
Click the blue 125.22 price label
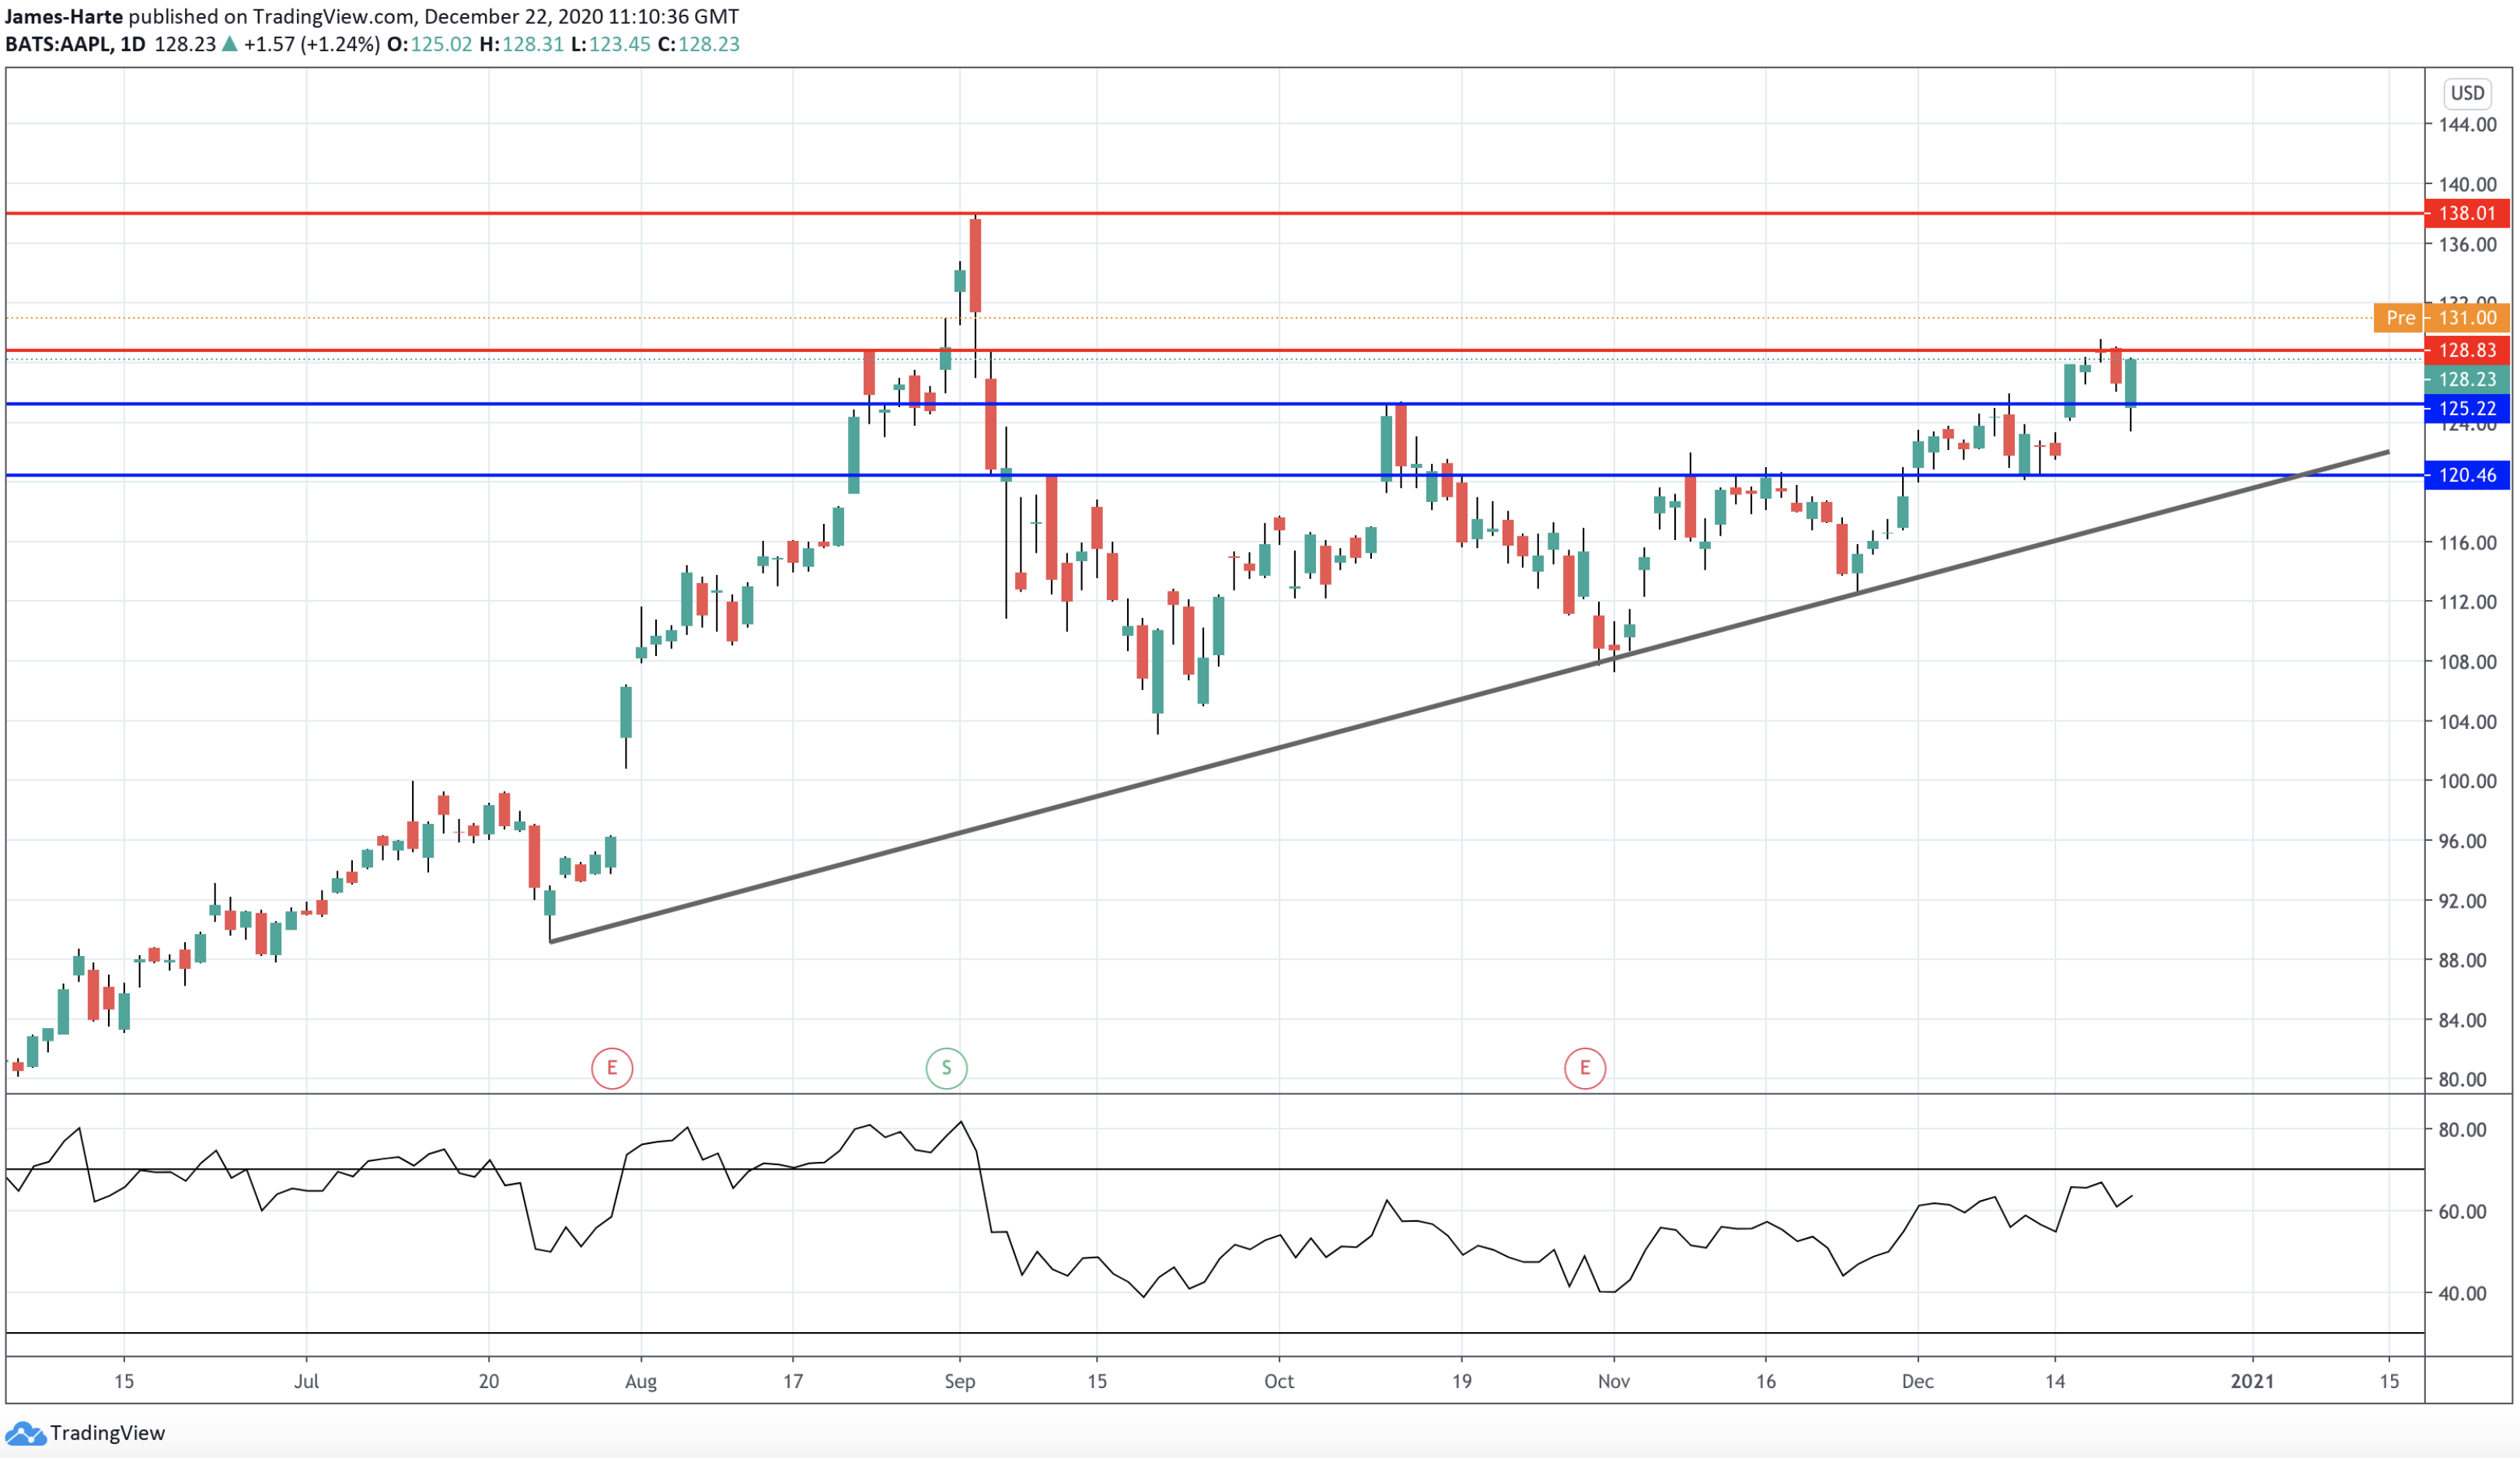[2466, 408]
